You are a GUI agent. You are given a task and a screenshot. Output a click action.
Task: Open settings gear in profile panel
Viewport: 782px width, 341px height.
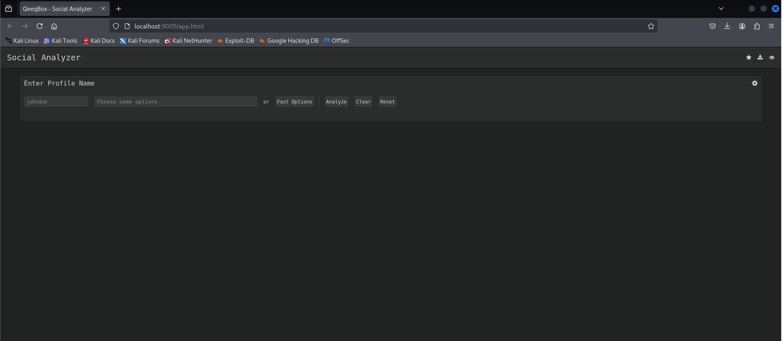click(755, 83)
